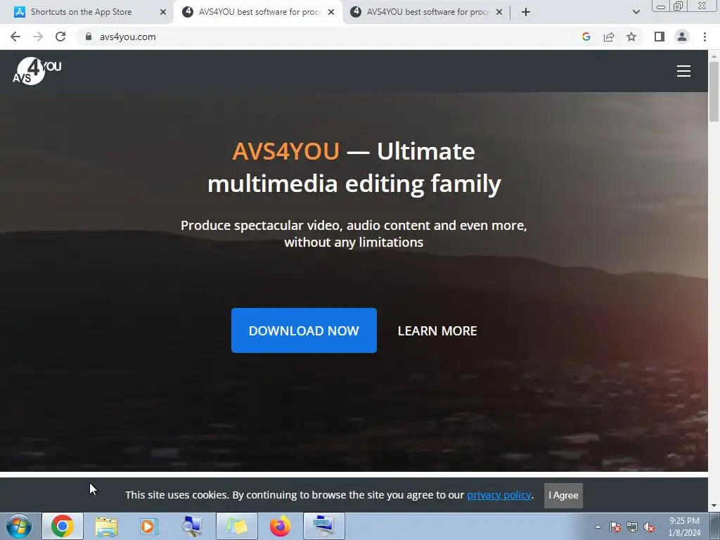Go back to previous page
The image size is (720, 540).
point(15,37)
